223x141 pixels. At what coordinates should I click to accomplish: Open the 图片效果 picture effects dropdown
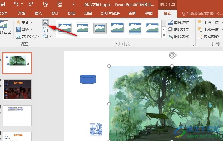click(x=180, y=29)
